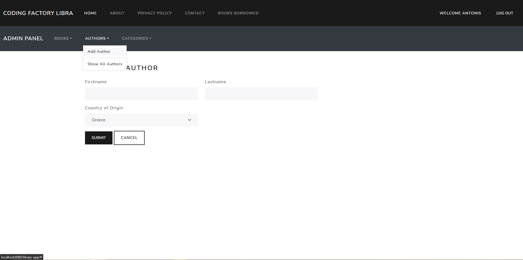Image resolution: width=523 pixels, height=260 pixels.
Task: Click the Coding Factory Libra brand title
Action: click(x=38, y=13)
